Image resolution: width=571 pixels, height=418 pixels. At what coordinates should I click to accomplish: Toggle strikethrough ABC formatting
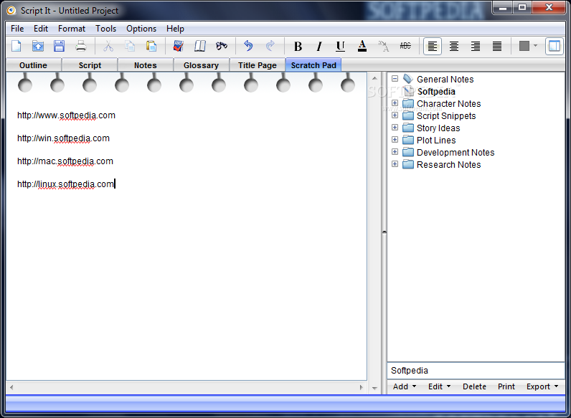[405, 46]
